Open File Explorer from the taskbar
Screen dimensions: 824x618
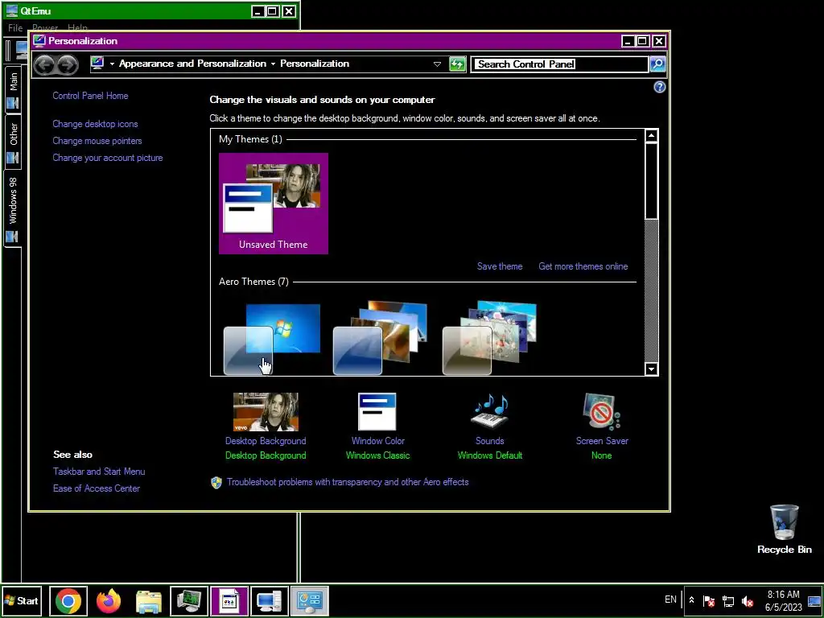149,601
